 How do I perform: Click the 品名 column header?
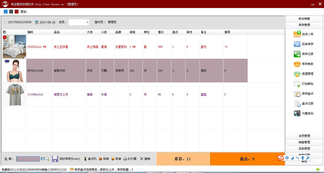[69, 32]
